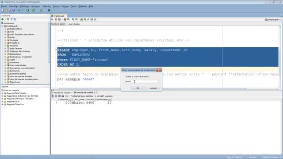The height and width of the screenshot is (159, 283).
Task: Click the Open folder toolbar icon
Action: point(7,11)
